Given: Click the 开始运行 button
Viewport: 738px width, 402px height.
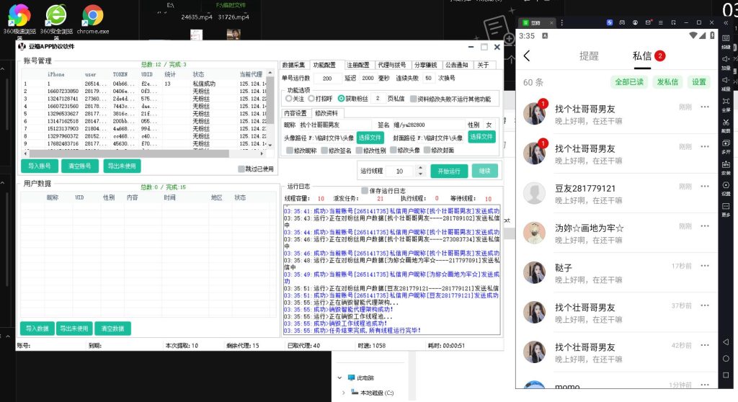Looking at the screenshot, I should coord(448,171).
